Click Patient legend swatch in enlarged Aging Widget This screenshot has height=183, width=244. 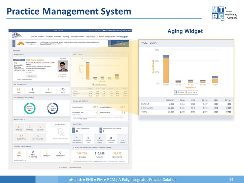(176, 92)
